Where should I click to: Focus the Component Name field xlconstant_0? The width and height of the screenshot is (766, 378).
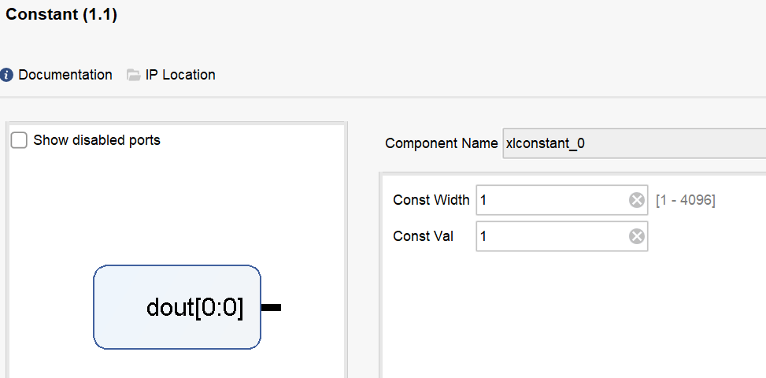[x=634, y=143]
